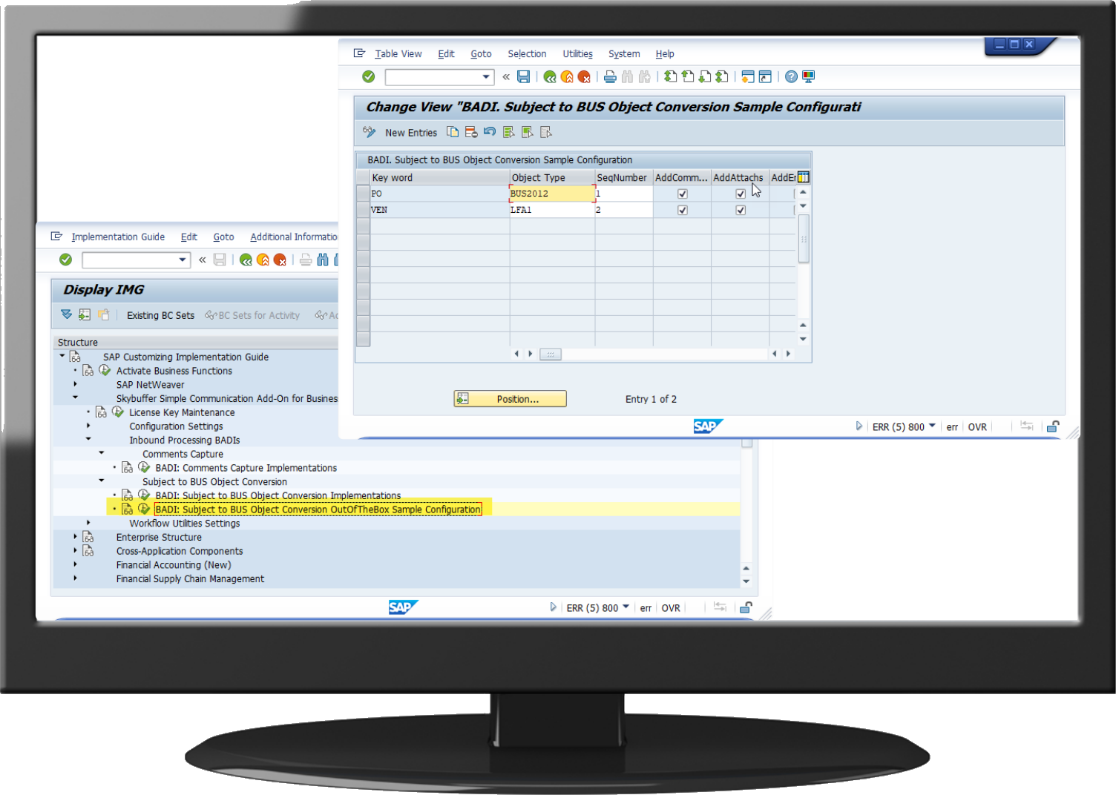Click Select Block icon in application toolbar

[528, 132]
